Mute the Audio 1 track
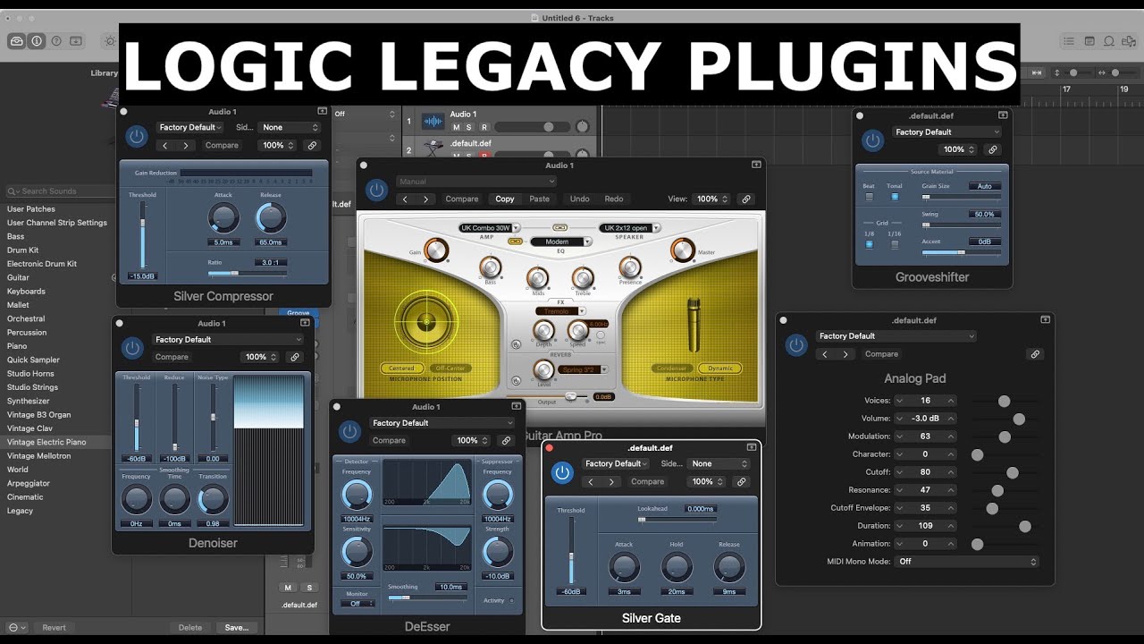 456,127
